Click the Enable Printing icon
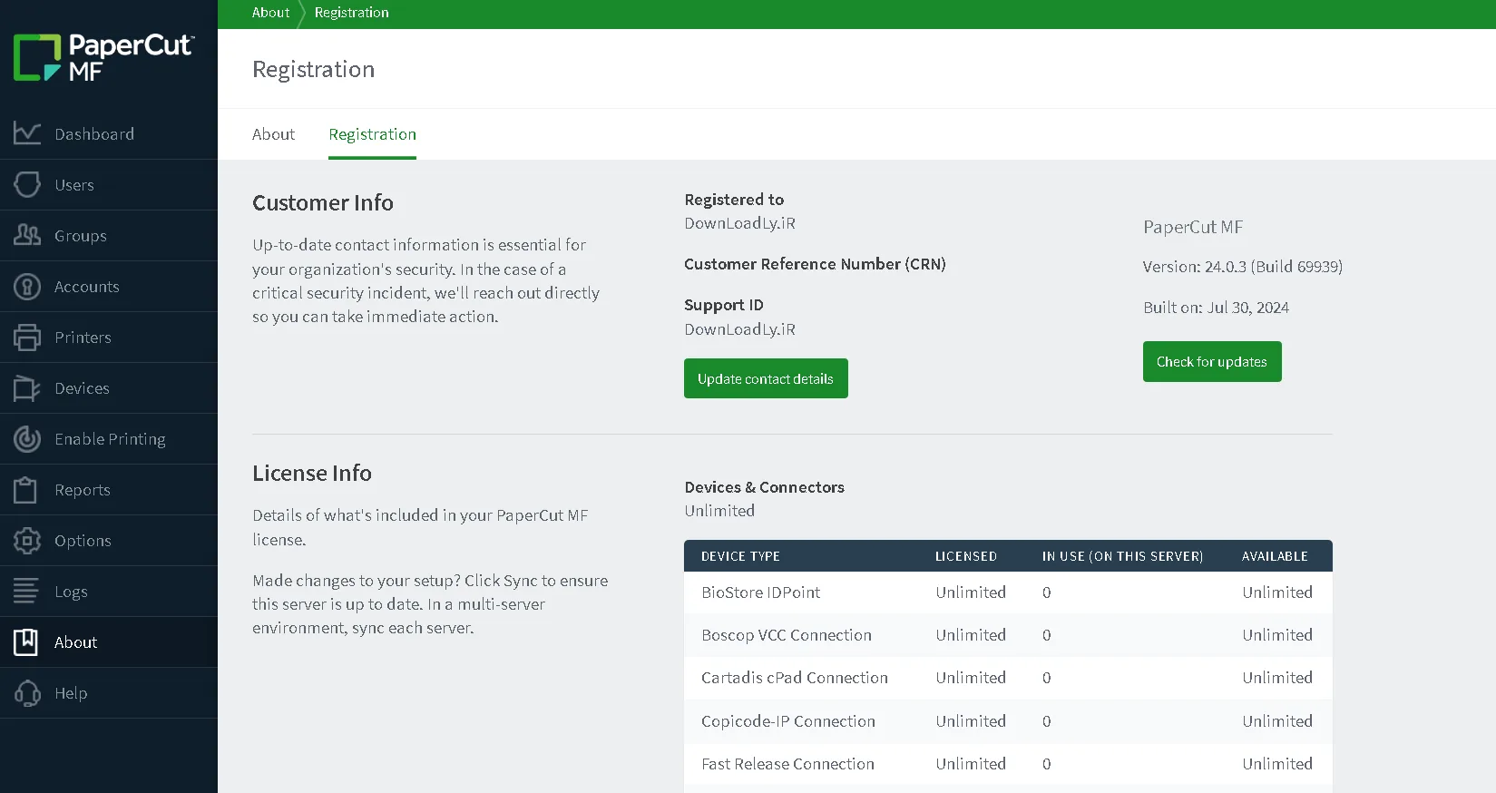Viewport: 1496px width, 793px height. pos(27,438)
